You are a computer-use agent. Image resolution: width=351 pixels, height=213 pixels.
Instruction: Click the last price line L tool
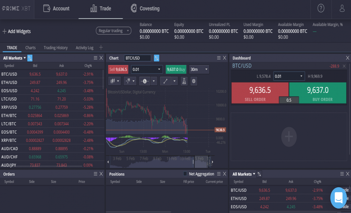click(x=145, y=81)
